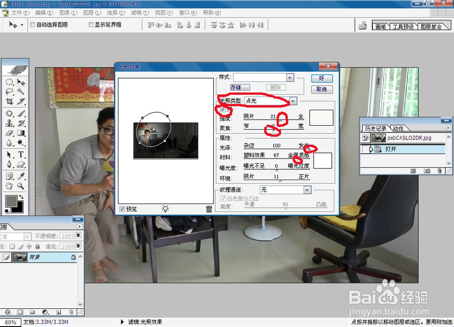Toggle history brush source for 打开 state
Screen dimensions: 454x327
coord(365,149)
